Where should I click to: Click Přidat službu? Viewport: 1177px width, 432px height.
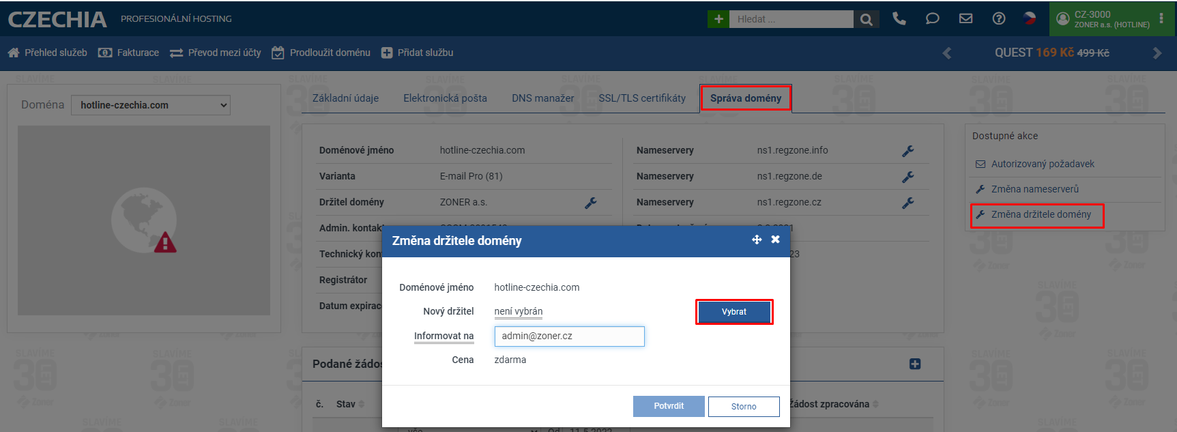point(417,53)
